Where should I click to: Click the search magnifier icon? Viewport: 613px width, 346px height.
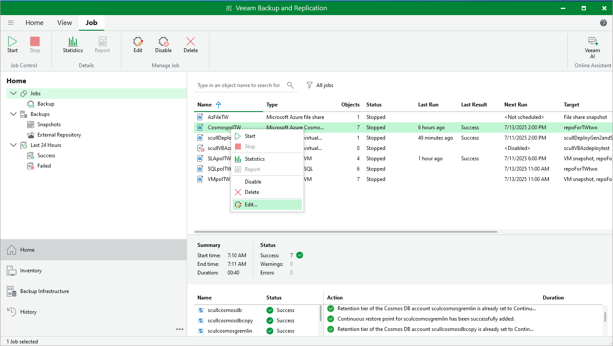[x=291, y=85]
